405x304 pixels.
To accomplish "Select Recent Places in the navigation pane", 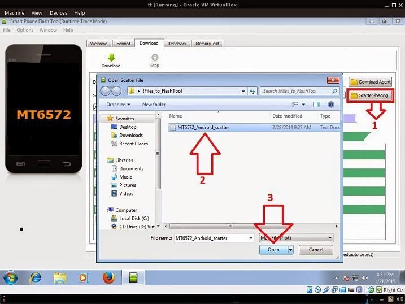I will (x=133, y=144).
